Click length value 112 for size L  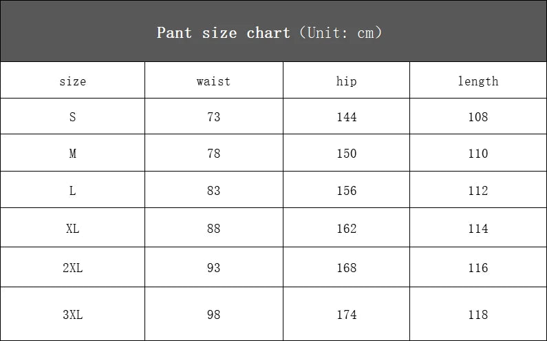click(x=478, y=191)
